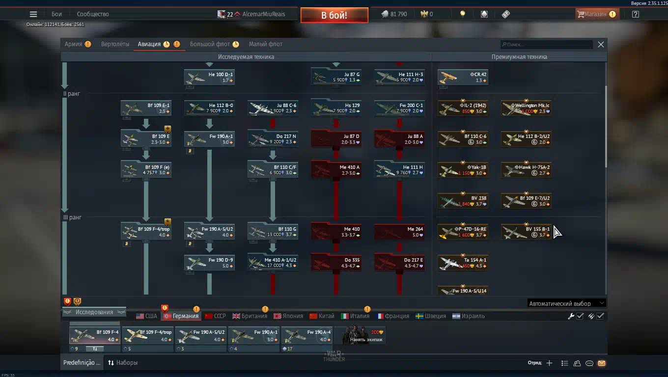Viewport: 668px width, 377px height.
Task: Select the locked Ju 87 D card
Action: click(336, 139)
